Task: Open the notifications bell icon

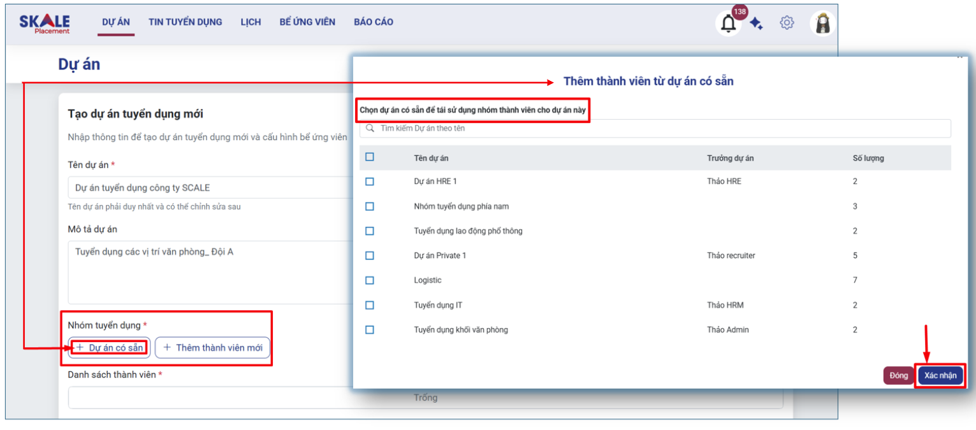Action: tap(728, 24)
